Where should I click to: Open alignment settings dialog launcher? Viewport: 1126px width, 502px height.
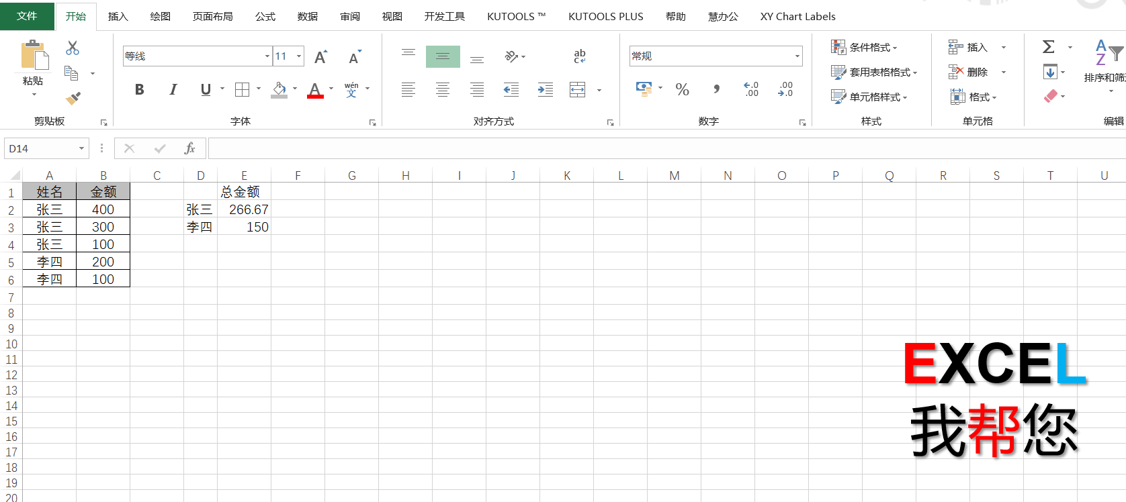[610, 122]
